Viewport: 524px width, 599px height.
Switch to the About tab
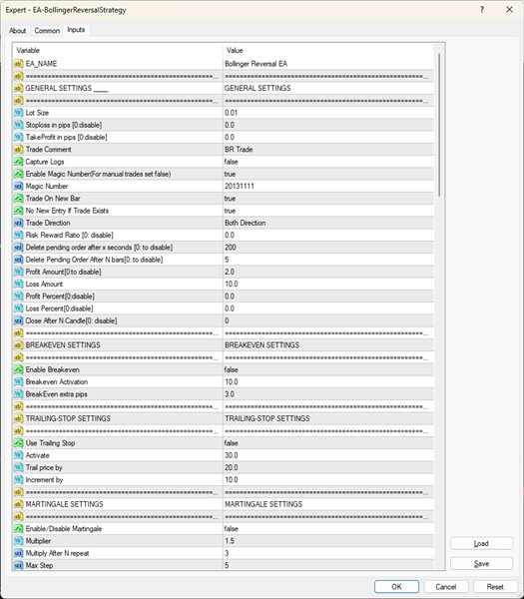tap(18, 31)
